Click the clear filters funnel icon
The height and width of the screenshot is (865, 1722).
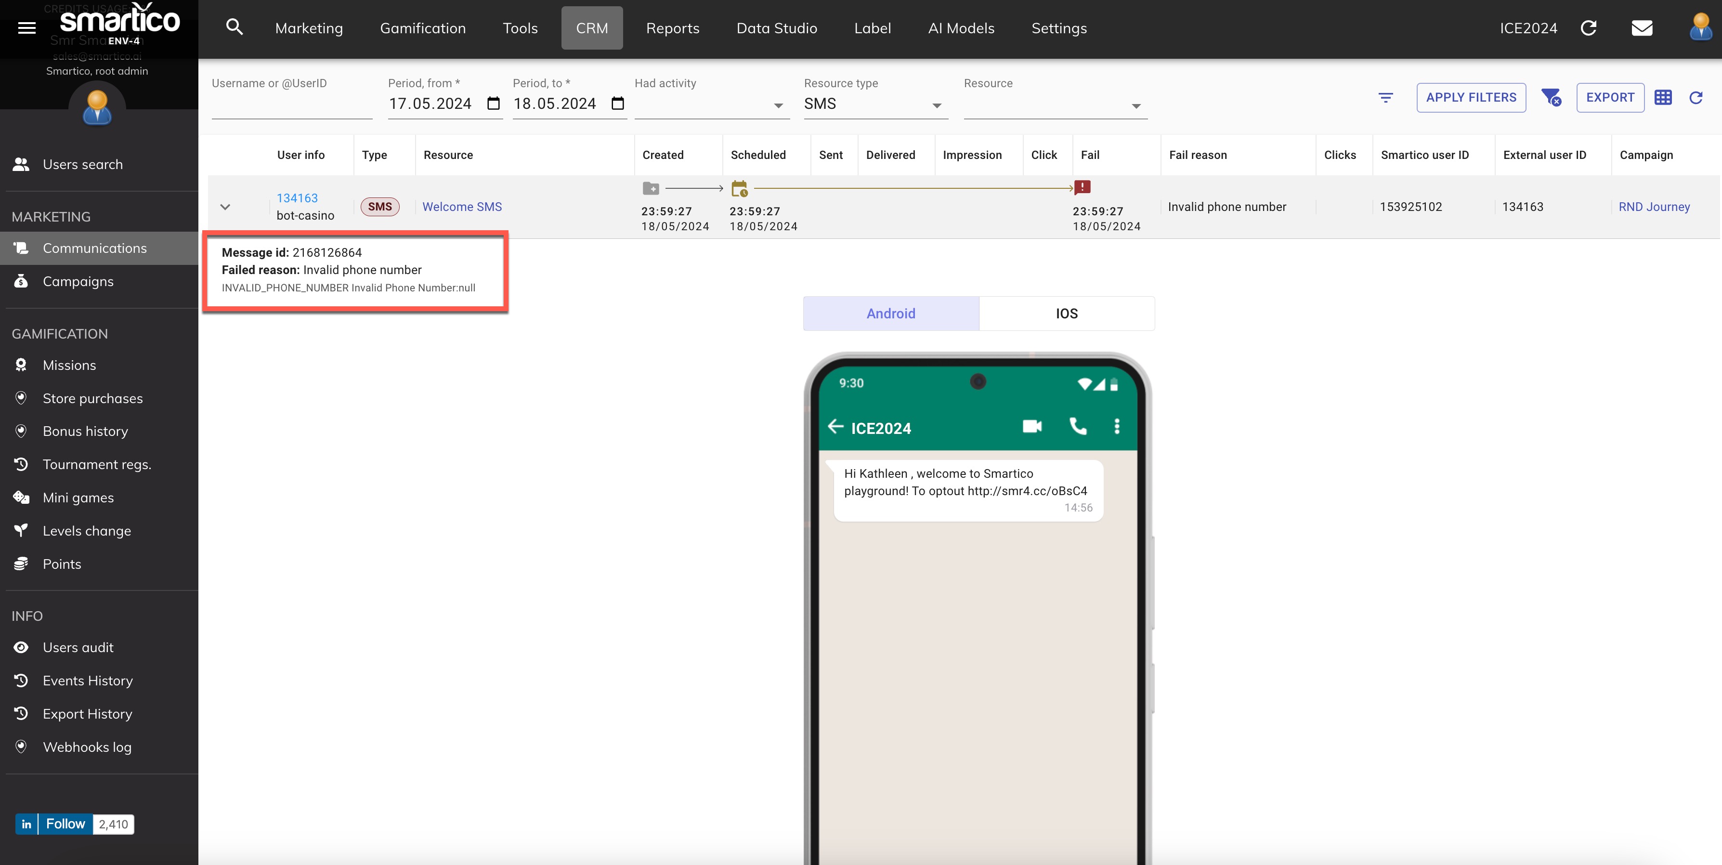coord(1551,98)
